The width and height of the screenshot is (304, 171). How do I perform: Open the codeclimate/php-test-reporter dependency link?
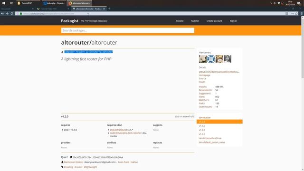(x=125, y=133)
